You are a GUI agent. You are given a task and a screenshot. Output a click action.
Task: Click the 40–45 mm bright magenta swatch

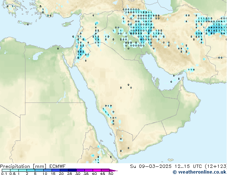click(97, 170)
